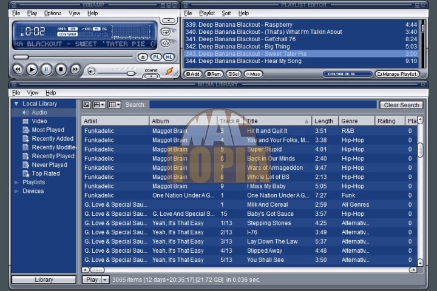437x291 pixels.
Task: Sort by the Artist column header
Action: tap(115, 121)
